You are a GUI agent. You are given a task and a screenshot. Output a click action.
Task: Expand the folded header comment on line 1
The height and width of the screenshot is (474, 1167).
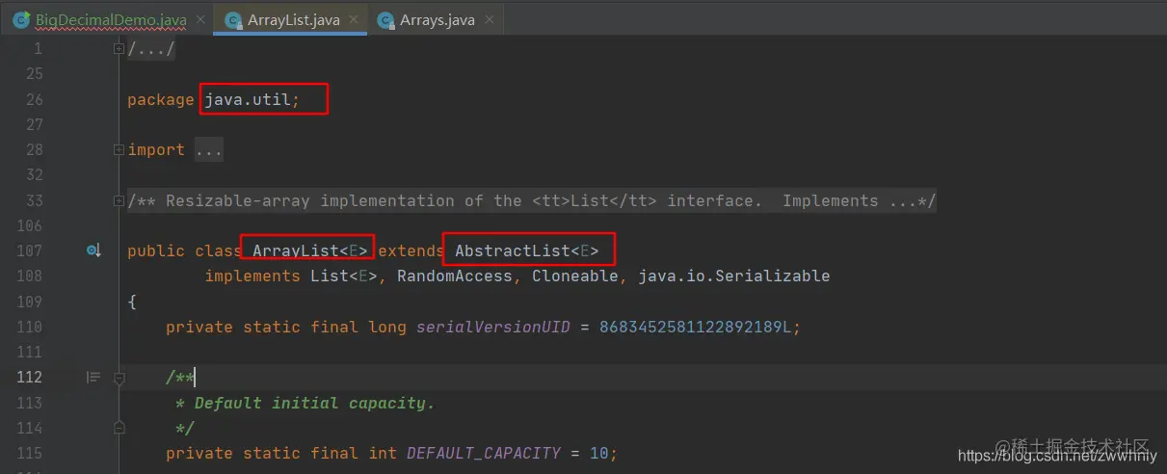119,48
